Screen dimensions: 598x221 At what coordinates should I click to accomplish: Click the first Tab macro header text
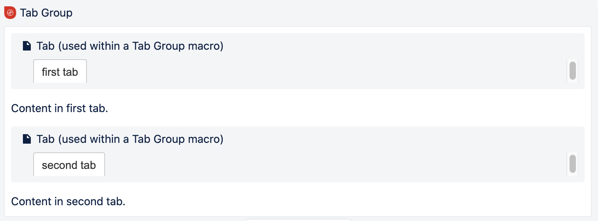(x=130, y=46)
